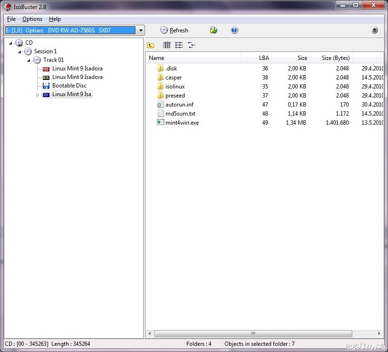Switch to tree view layout icon
The height and width of the screenshot is (352, 388).
191,45
